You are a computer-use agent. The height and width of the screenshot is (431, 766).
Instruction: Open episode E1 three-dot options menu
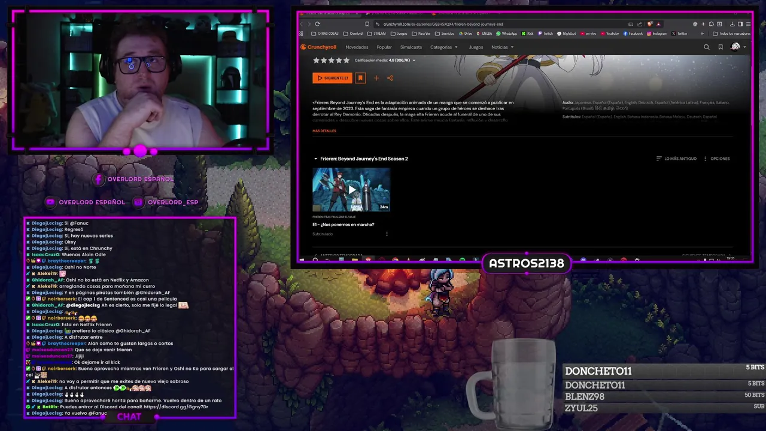(387, 234)
